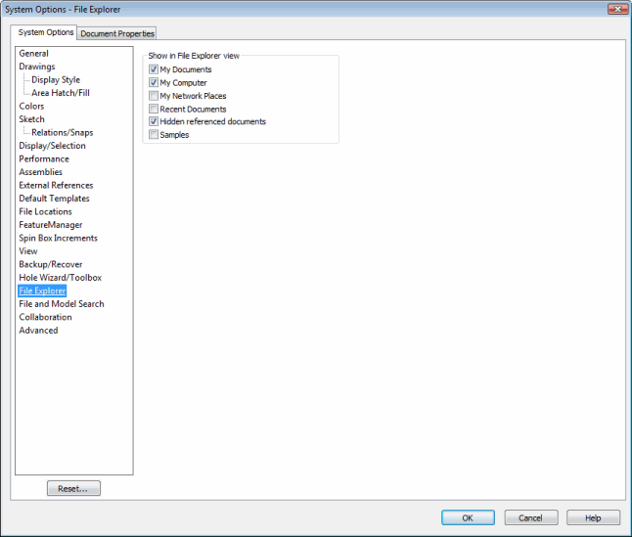This screenshot has width=632, height=537.
Task: Select General in the options list
Action: [34, 53]
